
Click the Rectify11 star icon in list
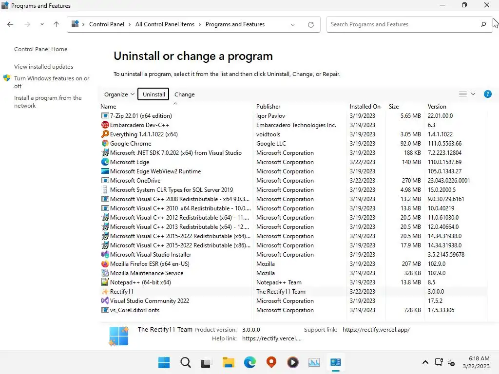tap(105, 291)
